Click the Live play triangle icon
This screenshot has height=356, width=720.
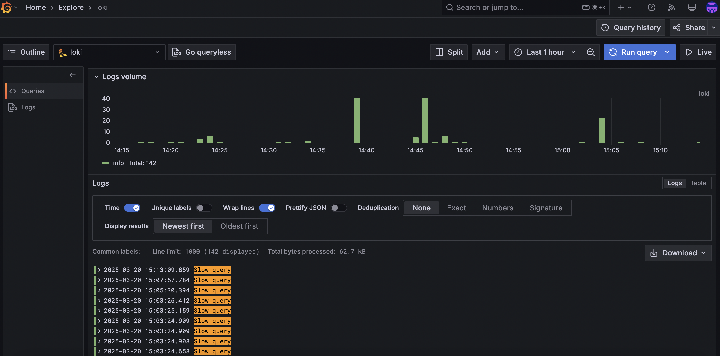[689, 52]
